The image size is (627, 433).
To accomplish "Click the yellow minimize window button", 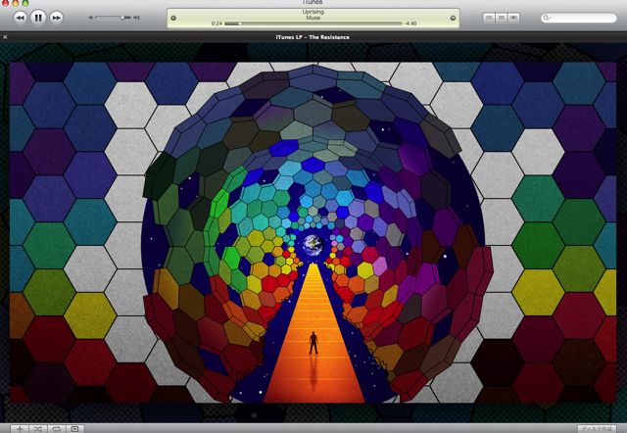I will [16, 2].
